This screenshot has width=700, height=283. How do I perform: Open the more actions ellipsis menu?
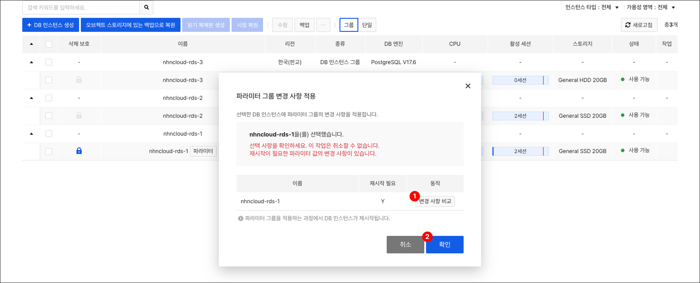pyautogui.click(x=323, y=25)
